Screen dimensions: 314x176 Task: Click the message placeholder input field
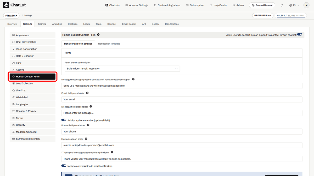point(182,113)
